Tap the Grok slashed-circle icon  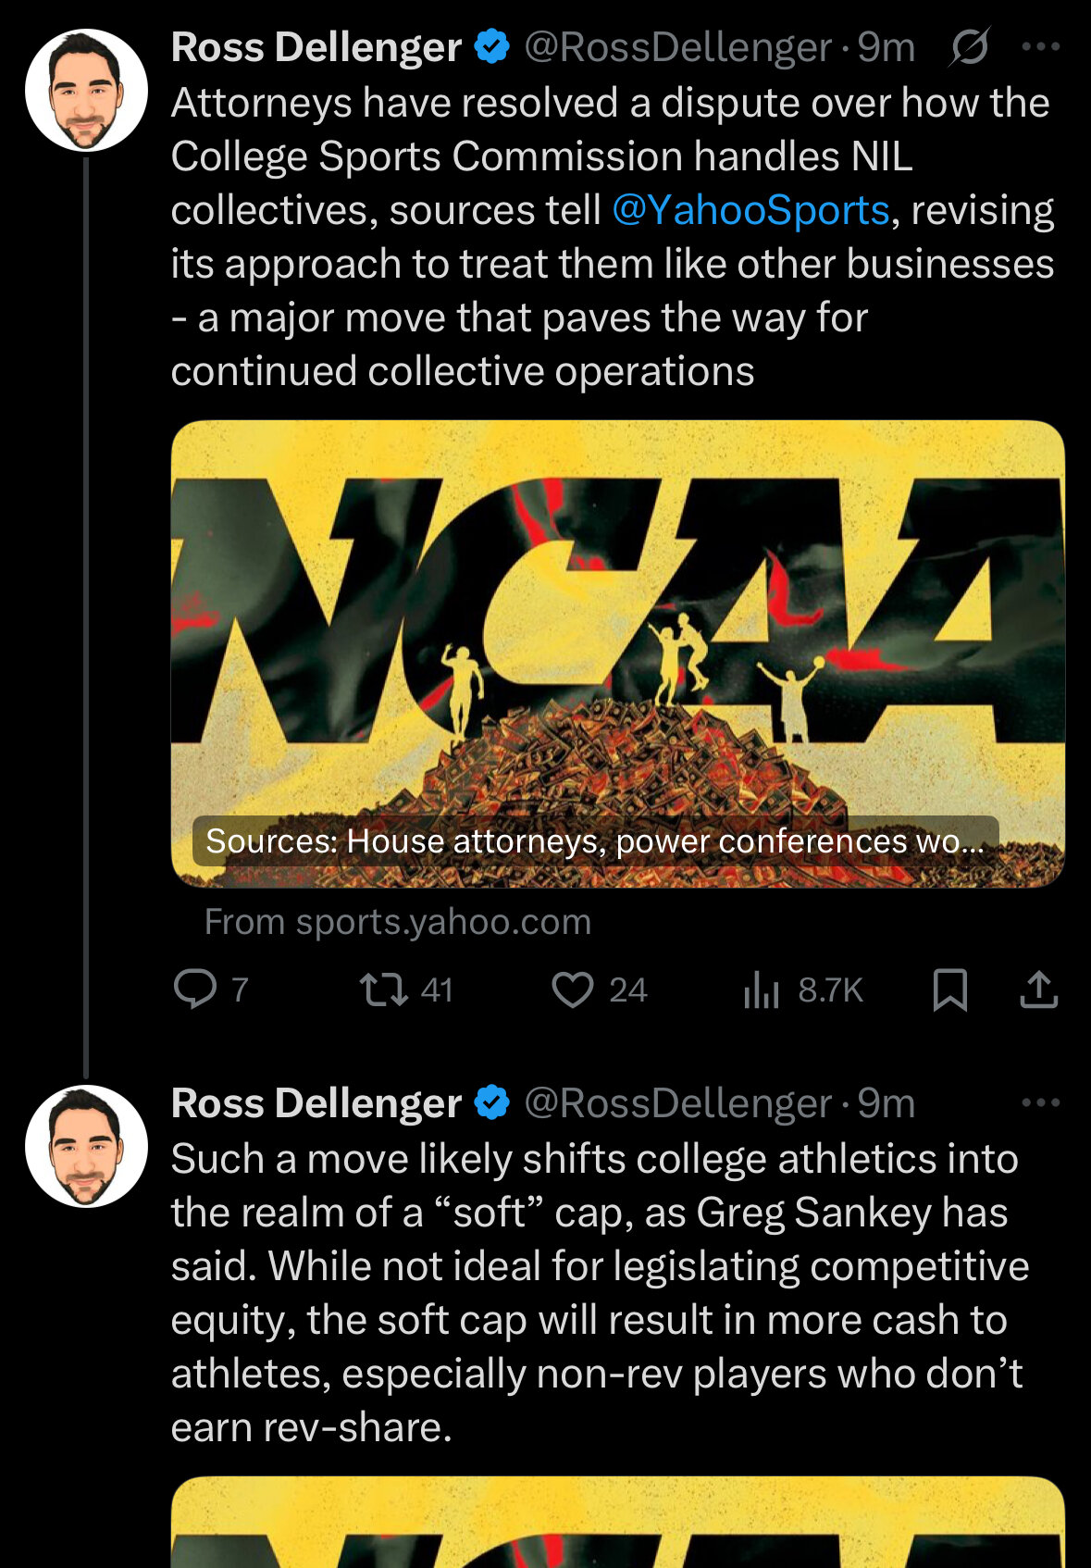click(969, 46)
